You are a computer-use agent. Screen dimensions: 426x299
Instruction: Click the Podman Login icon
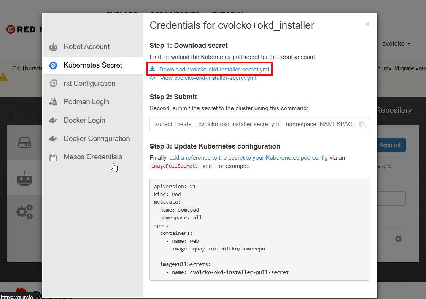pyautogui.click(x=53, y=102)
